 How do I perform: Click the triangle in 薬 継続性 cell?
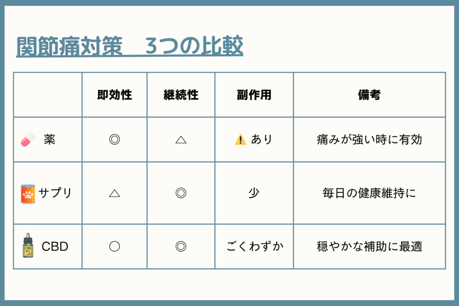[181, 139]
